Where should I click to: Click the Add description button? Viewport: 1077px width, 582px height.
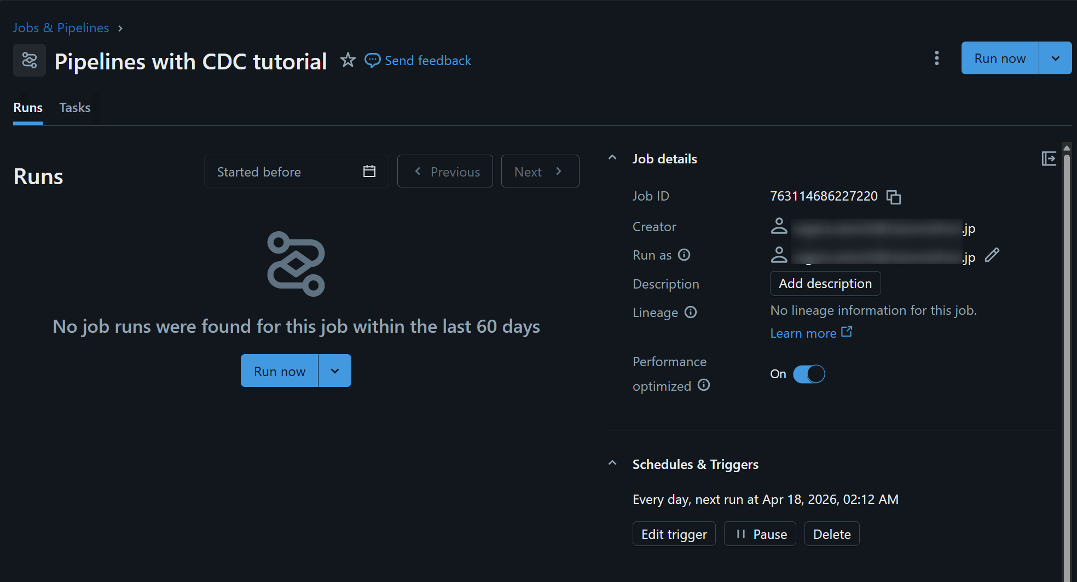825,284
